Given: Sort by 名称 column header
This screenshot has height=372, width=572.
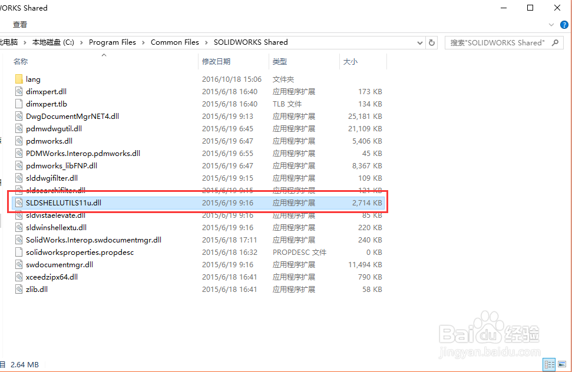Looking at the screenshot, I should click(x=21, y=62).
